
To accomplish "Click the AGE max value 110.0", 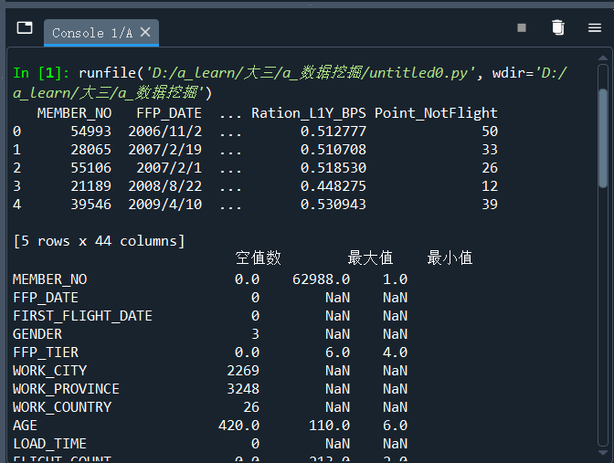I will (329, 426).
